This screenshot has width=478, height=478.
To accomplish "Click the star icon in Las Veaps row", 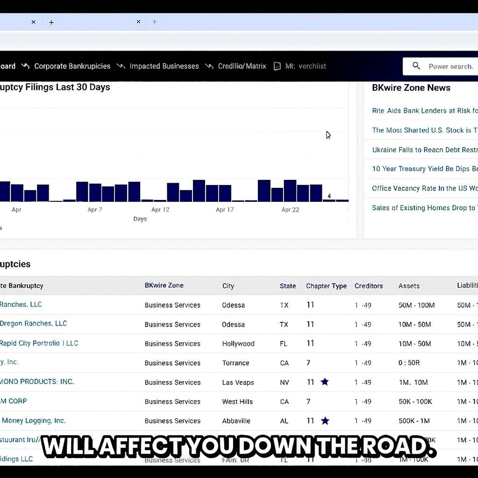I will pos(325,382).
